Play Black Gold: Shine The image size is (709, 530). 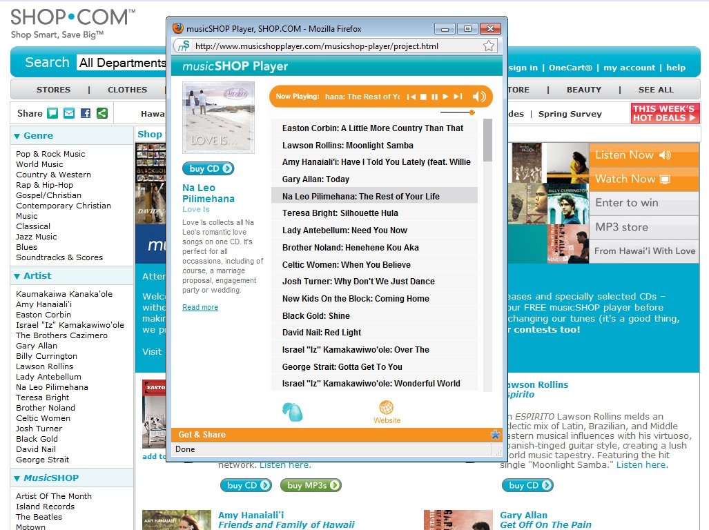coord(374,316)
